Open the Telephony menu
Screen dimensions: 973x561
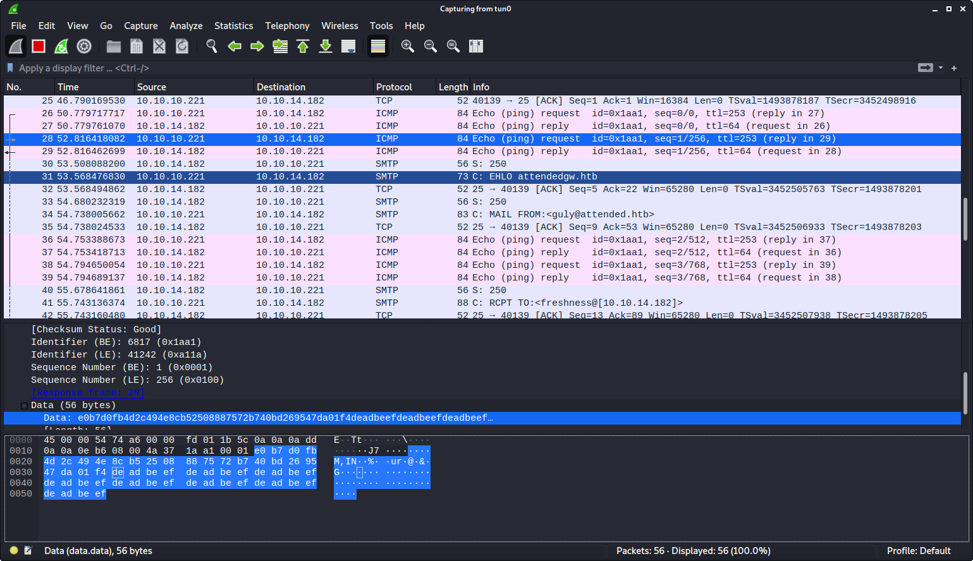pos(287,26)
